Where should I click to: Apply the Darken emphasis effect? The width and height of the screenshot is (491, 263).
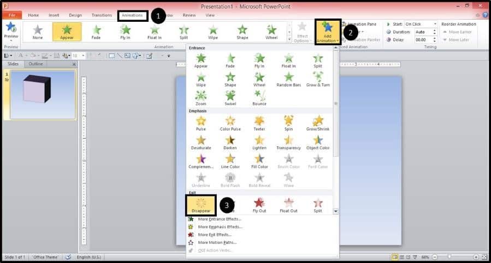click(x=230, y=142)
